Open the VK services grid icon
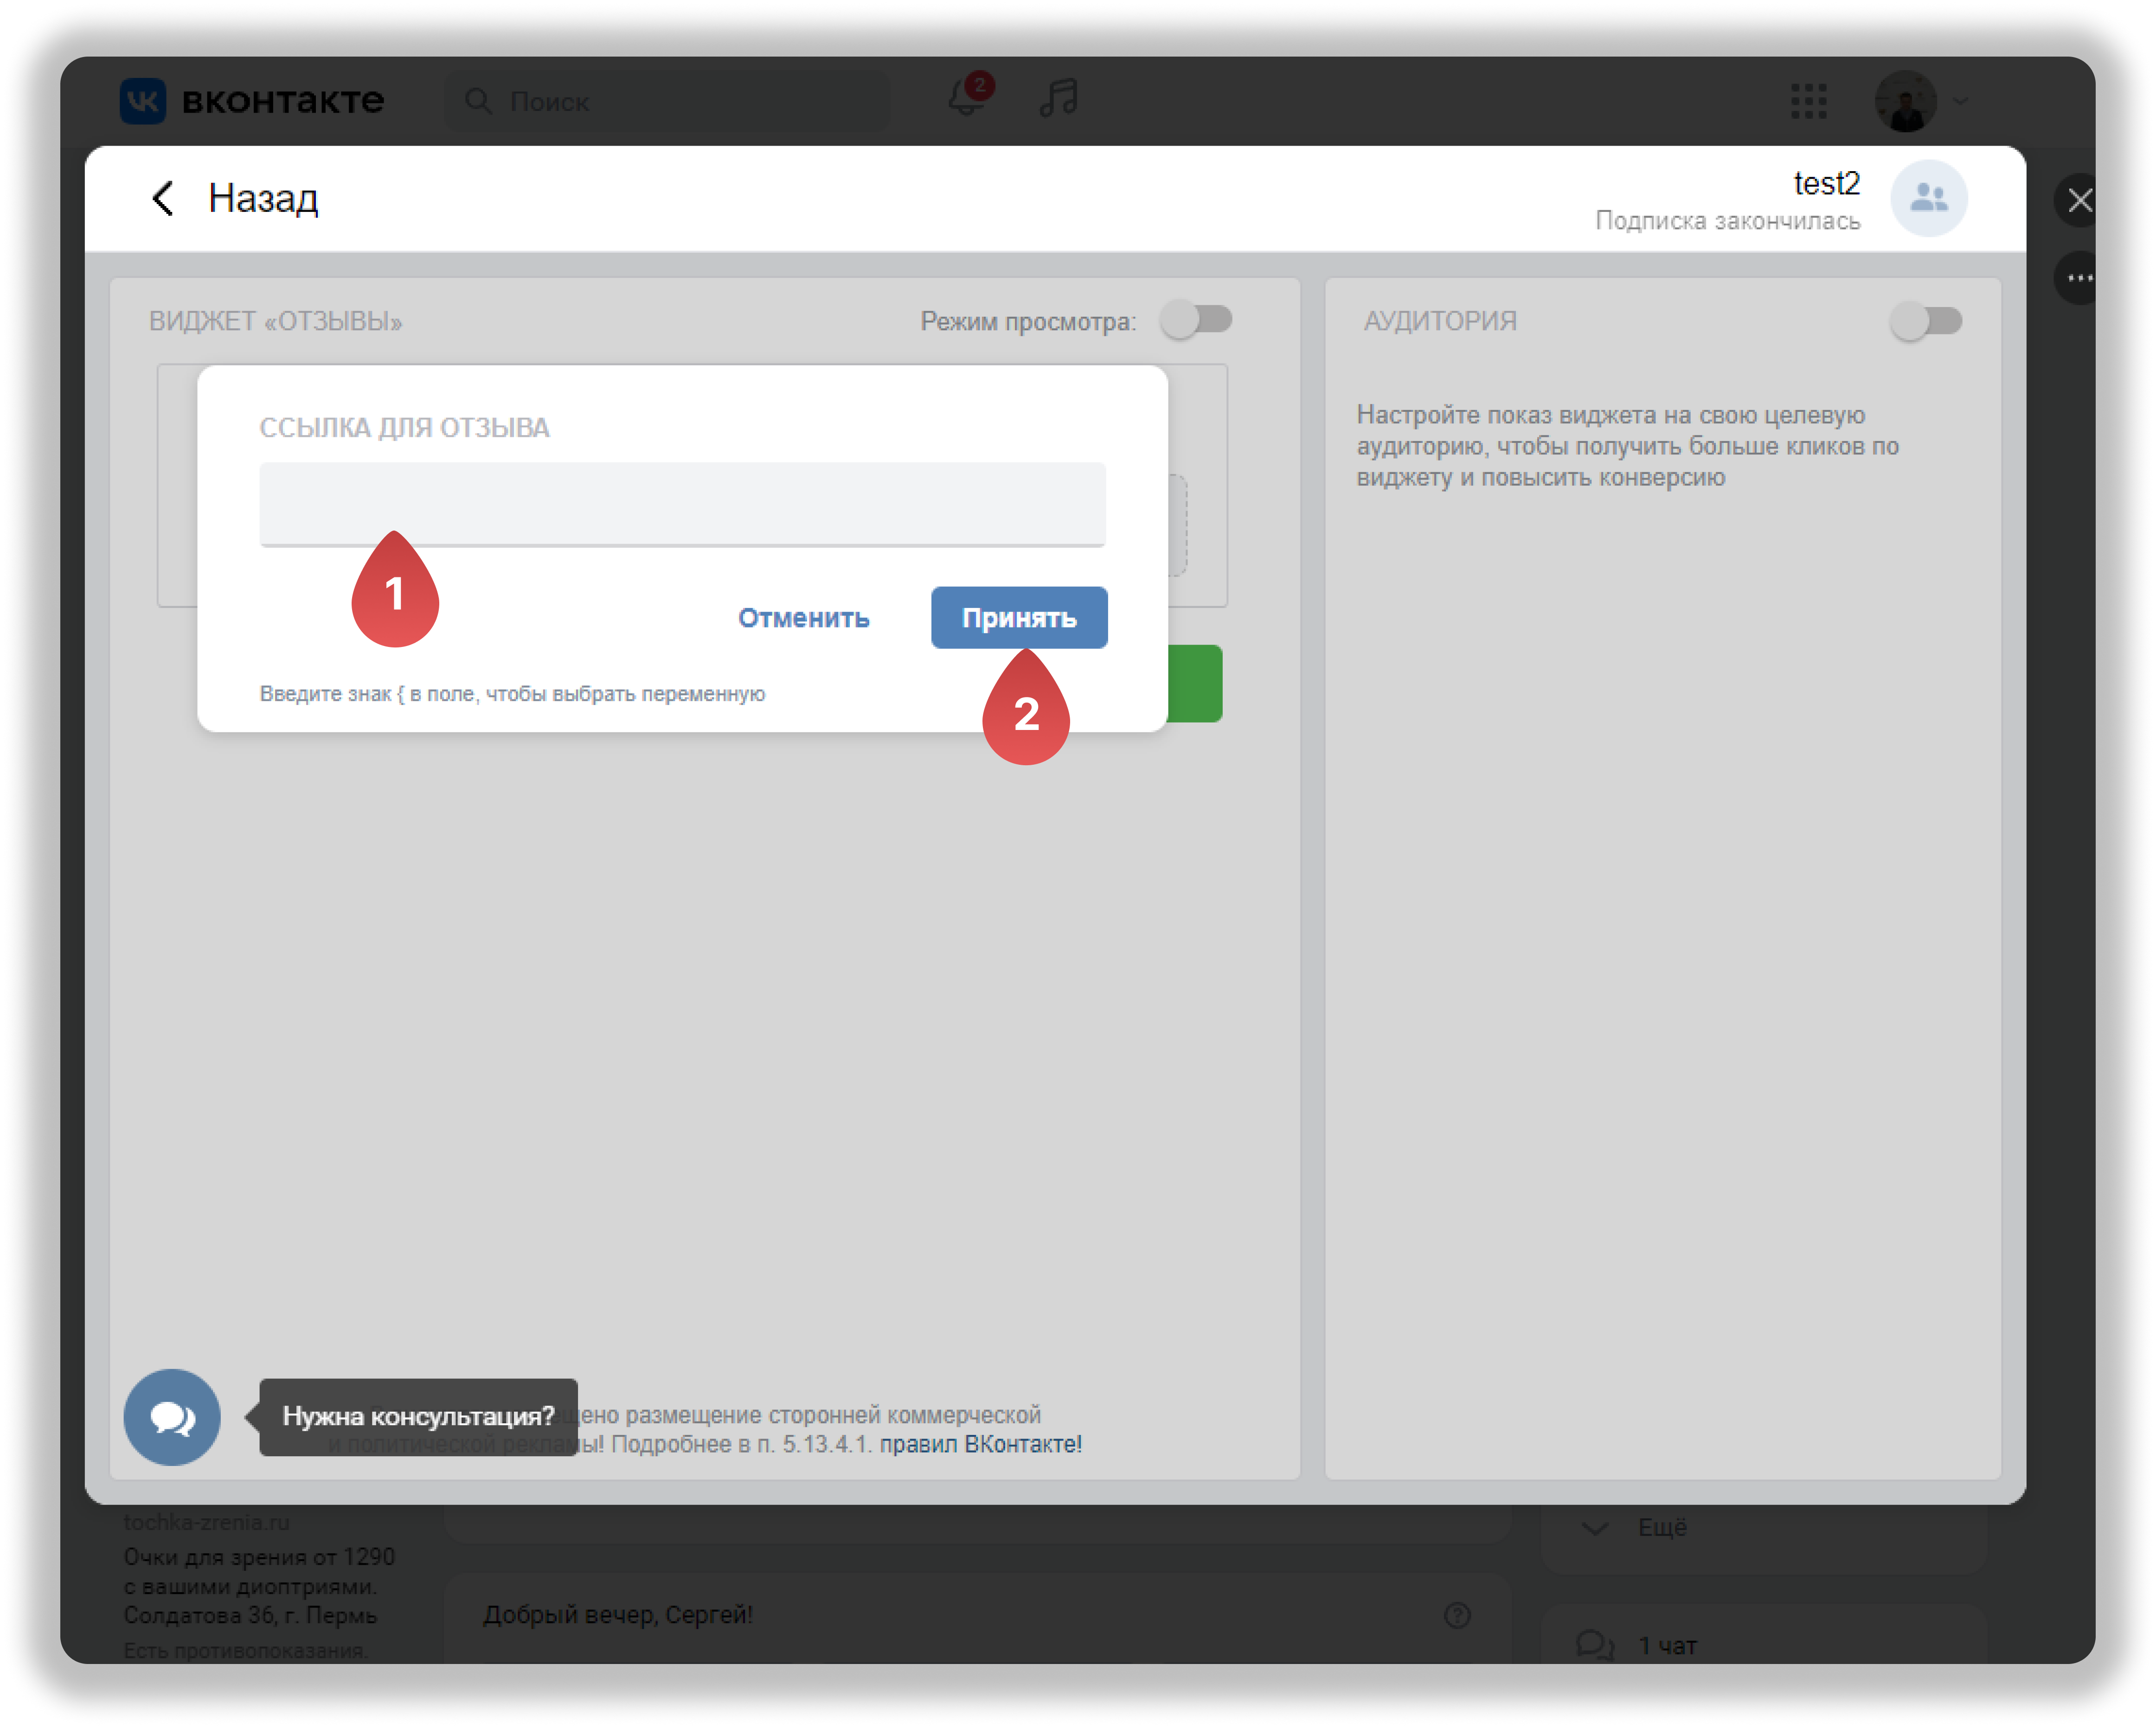 (x=1808, y=101)
